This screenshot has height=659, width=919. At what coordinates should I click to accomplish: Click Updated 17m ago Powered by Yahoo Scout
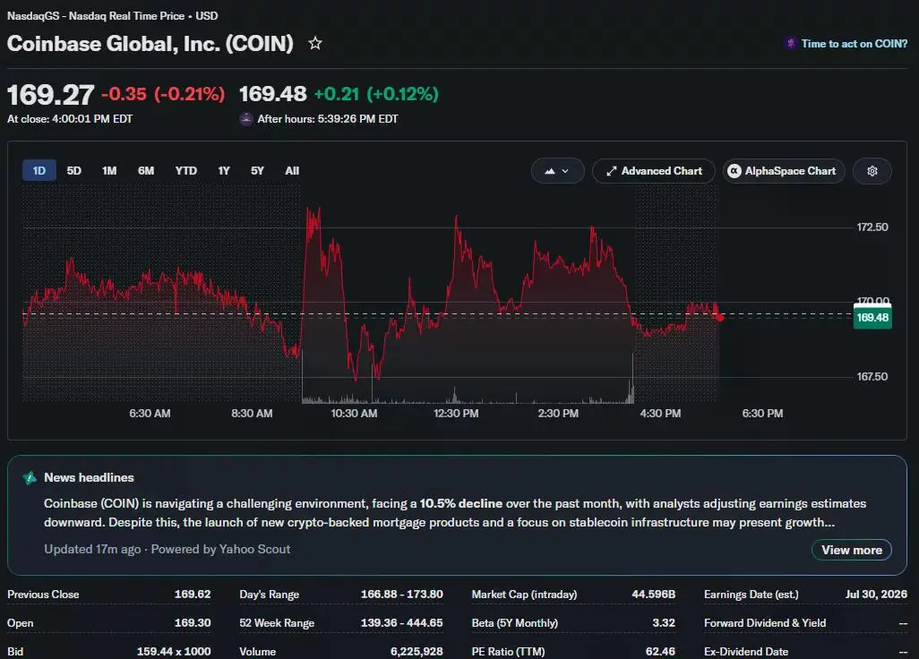tap(167, 550)
